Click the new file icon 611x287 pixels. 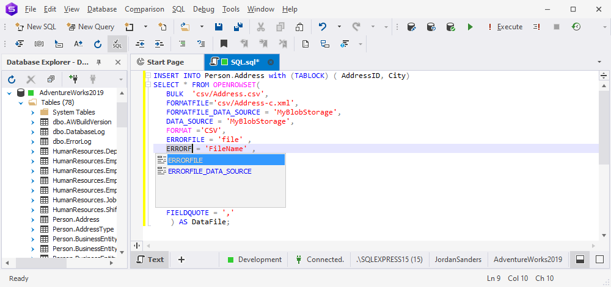coord(163,27)
